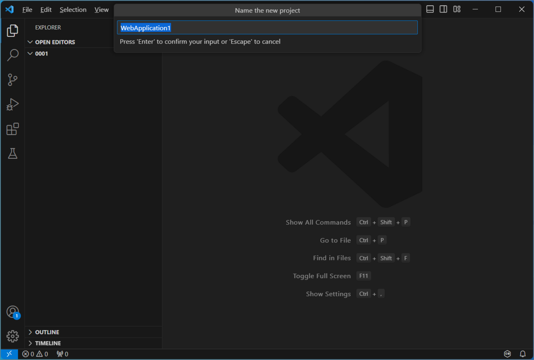
Task: Toggle the bottom panel layout icon
Action: click(x=430, y=9)
